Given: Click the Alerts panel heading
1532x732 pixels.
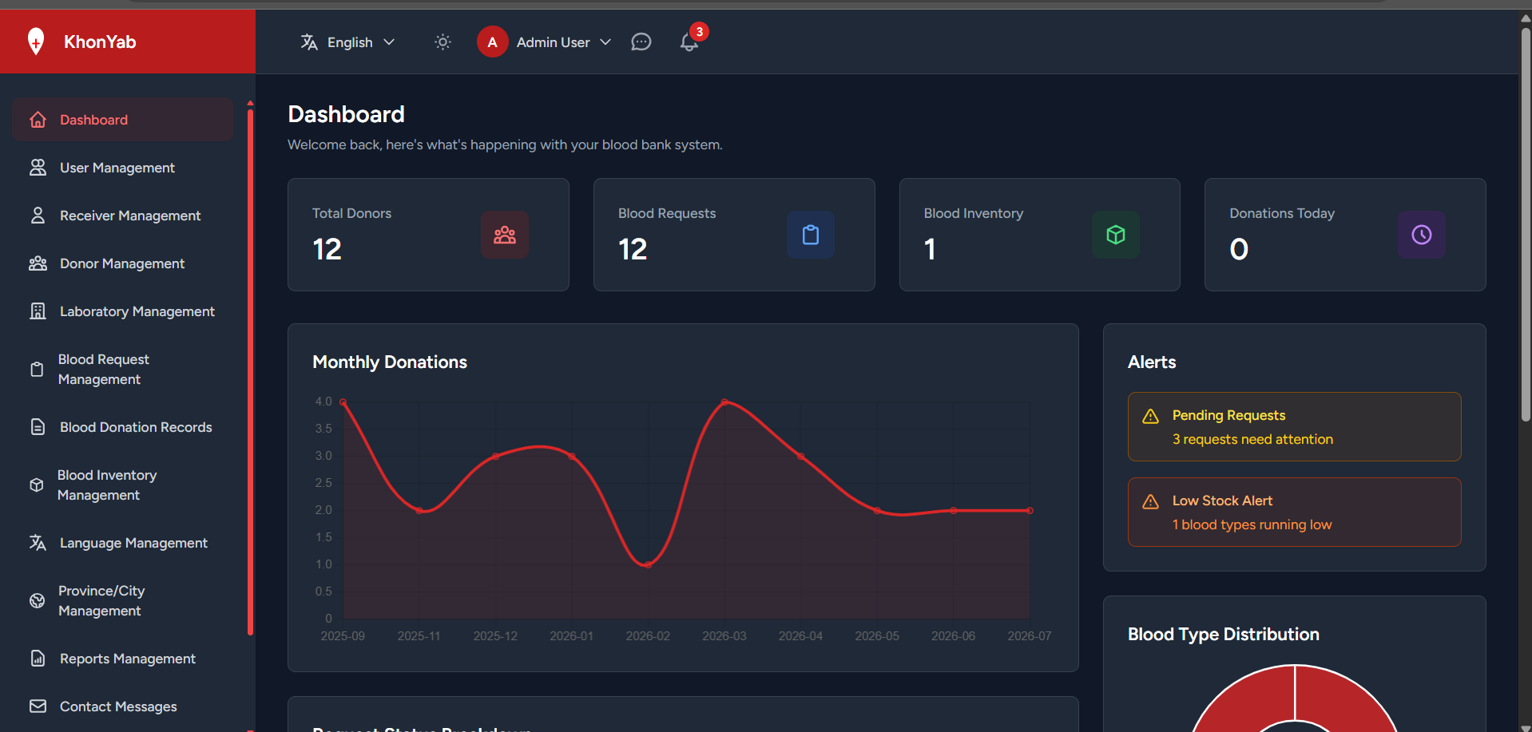Looking at the screenshot, I should pos(1152,362).
